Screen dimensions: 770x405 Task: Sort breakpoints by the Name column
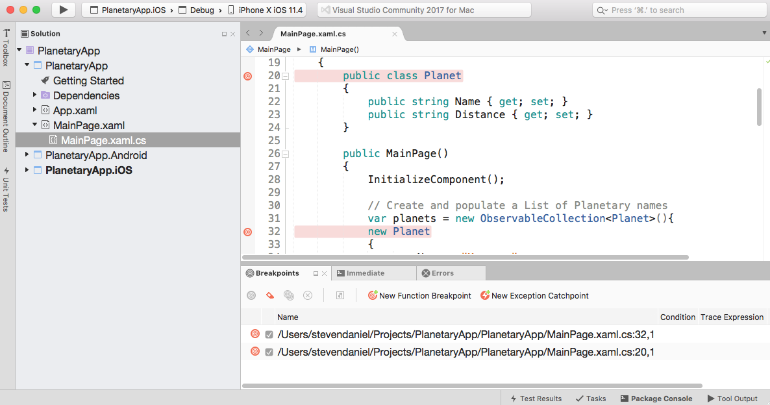[288, 317]
